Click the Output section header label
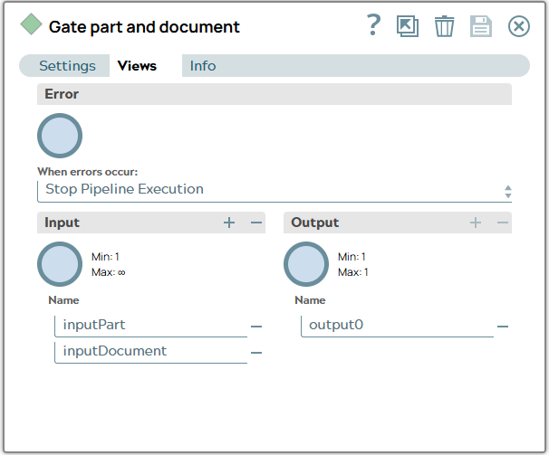The width and height of the screenshot is (549, 455). tap(315, 223)
